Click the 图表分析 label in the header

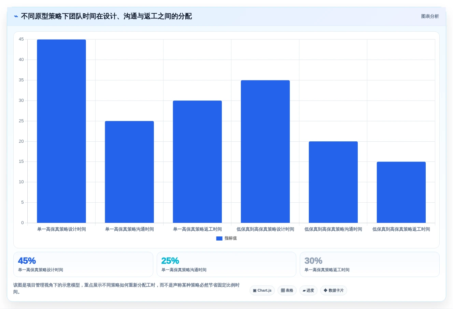(430, 16)
